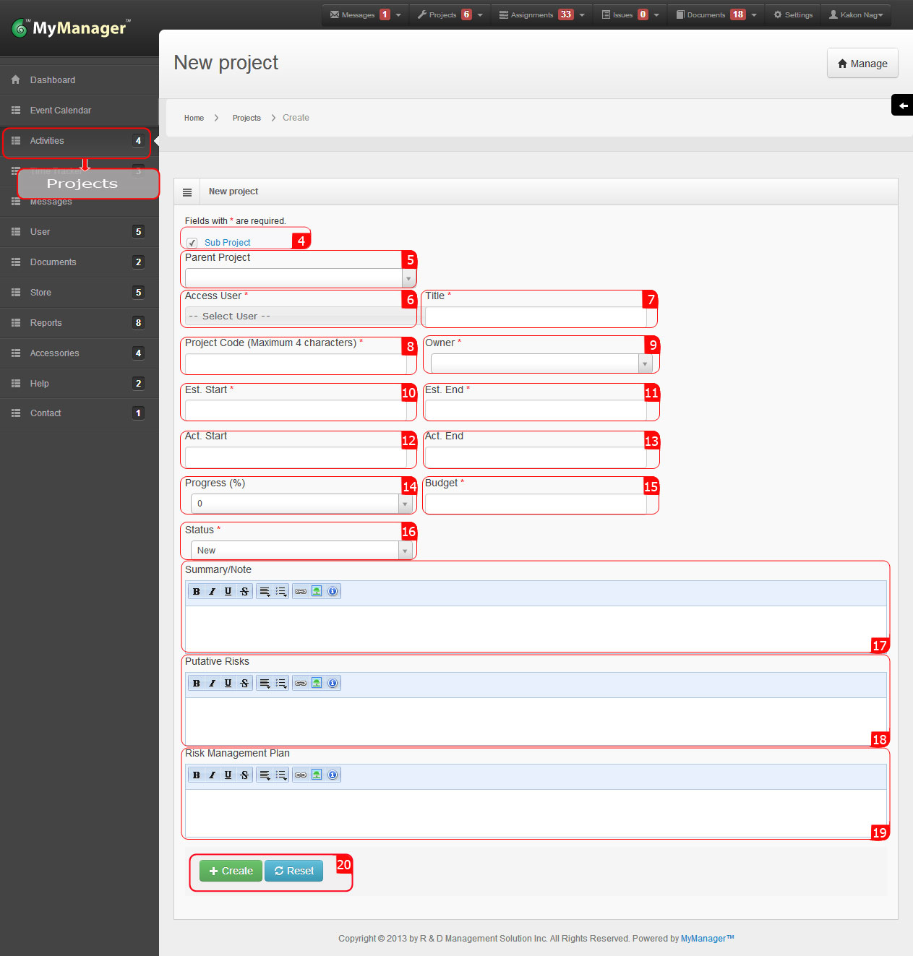This screenshot has width=913, height=956.
Task: Click Italic in the Putative Risks editor
Action: [212, 684]
